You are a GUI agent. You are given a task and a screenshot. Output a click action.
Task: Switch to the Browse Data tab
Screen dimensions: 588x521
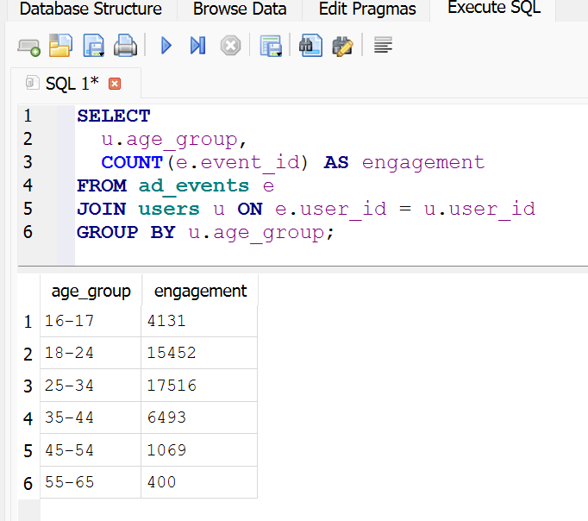click(240, 10)
